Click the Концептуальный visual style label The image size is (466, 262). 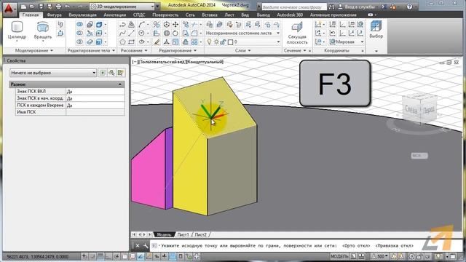(205, 62)
